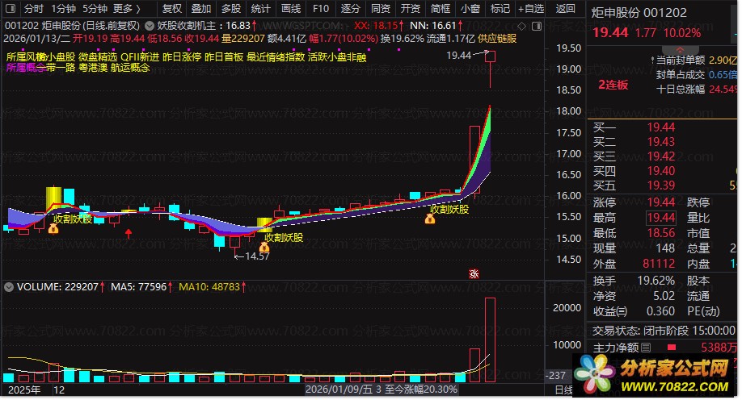
Task: Click the 换手 19.62% value in side panel
Action: tap(656, 281)
